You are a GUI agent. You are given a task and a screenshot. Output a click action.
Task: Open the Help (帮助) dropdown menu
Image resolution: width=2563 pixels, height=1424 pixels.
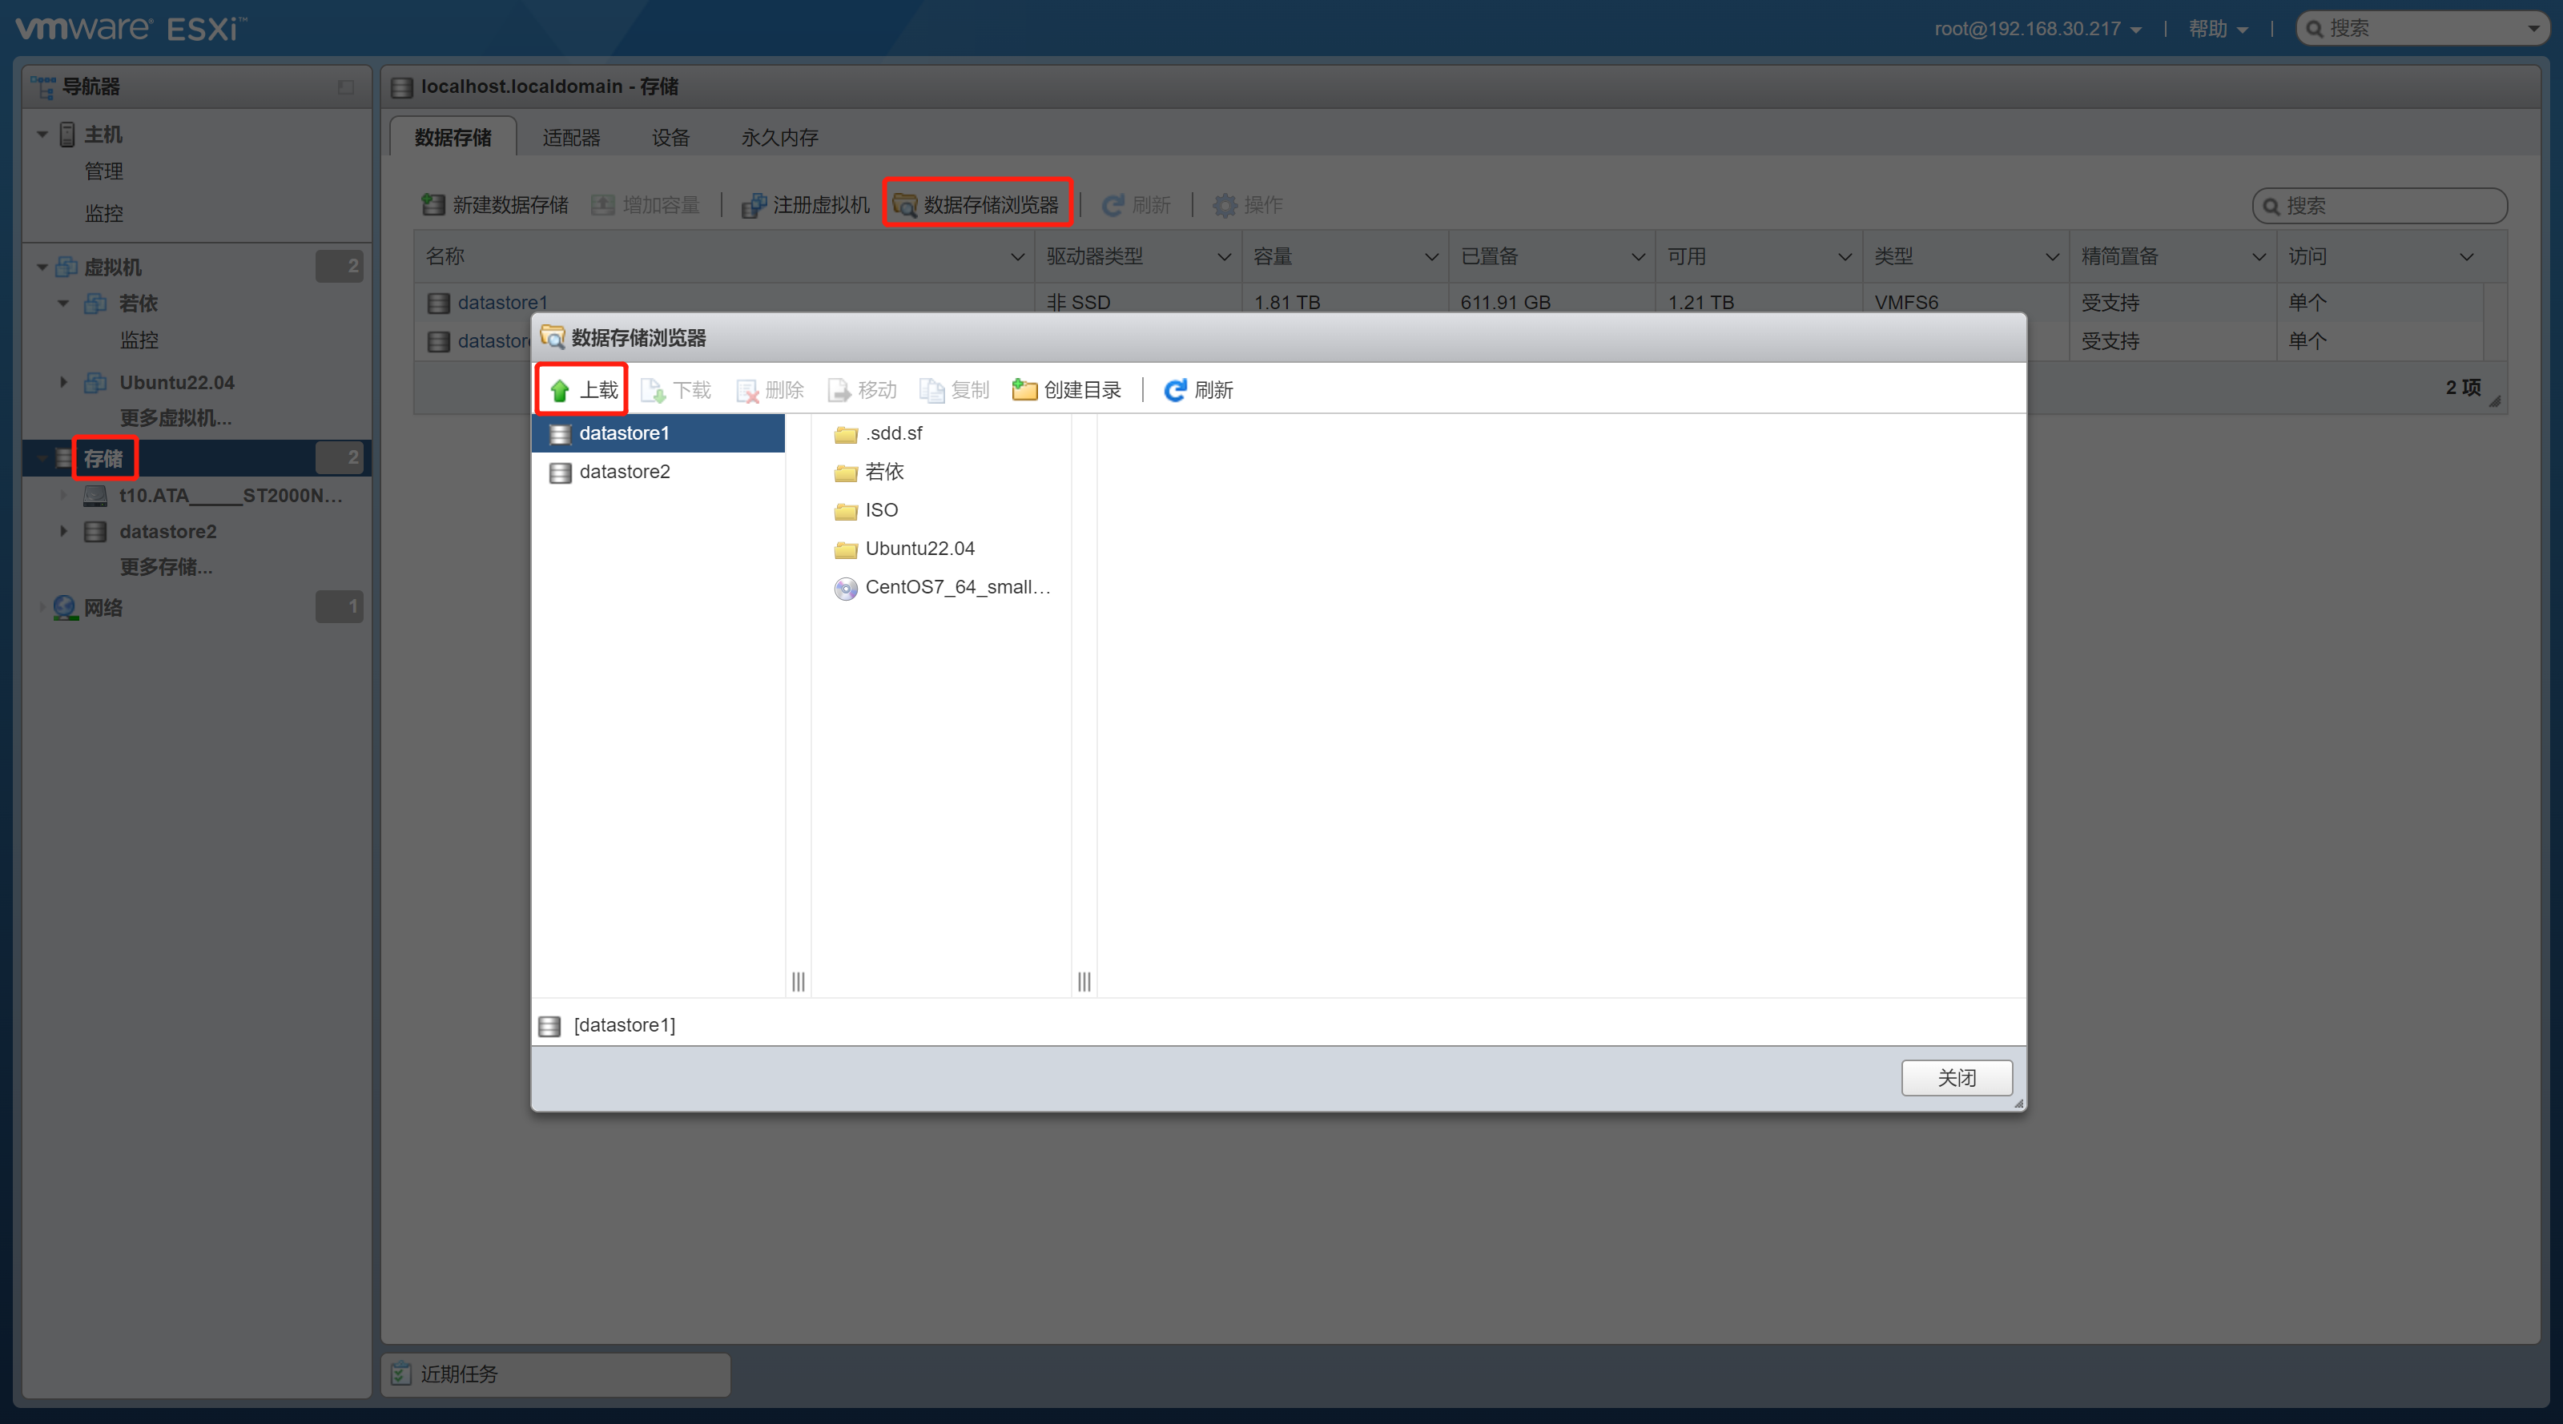2218,29
